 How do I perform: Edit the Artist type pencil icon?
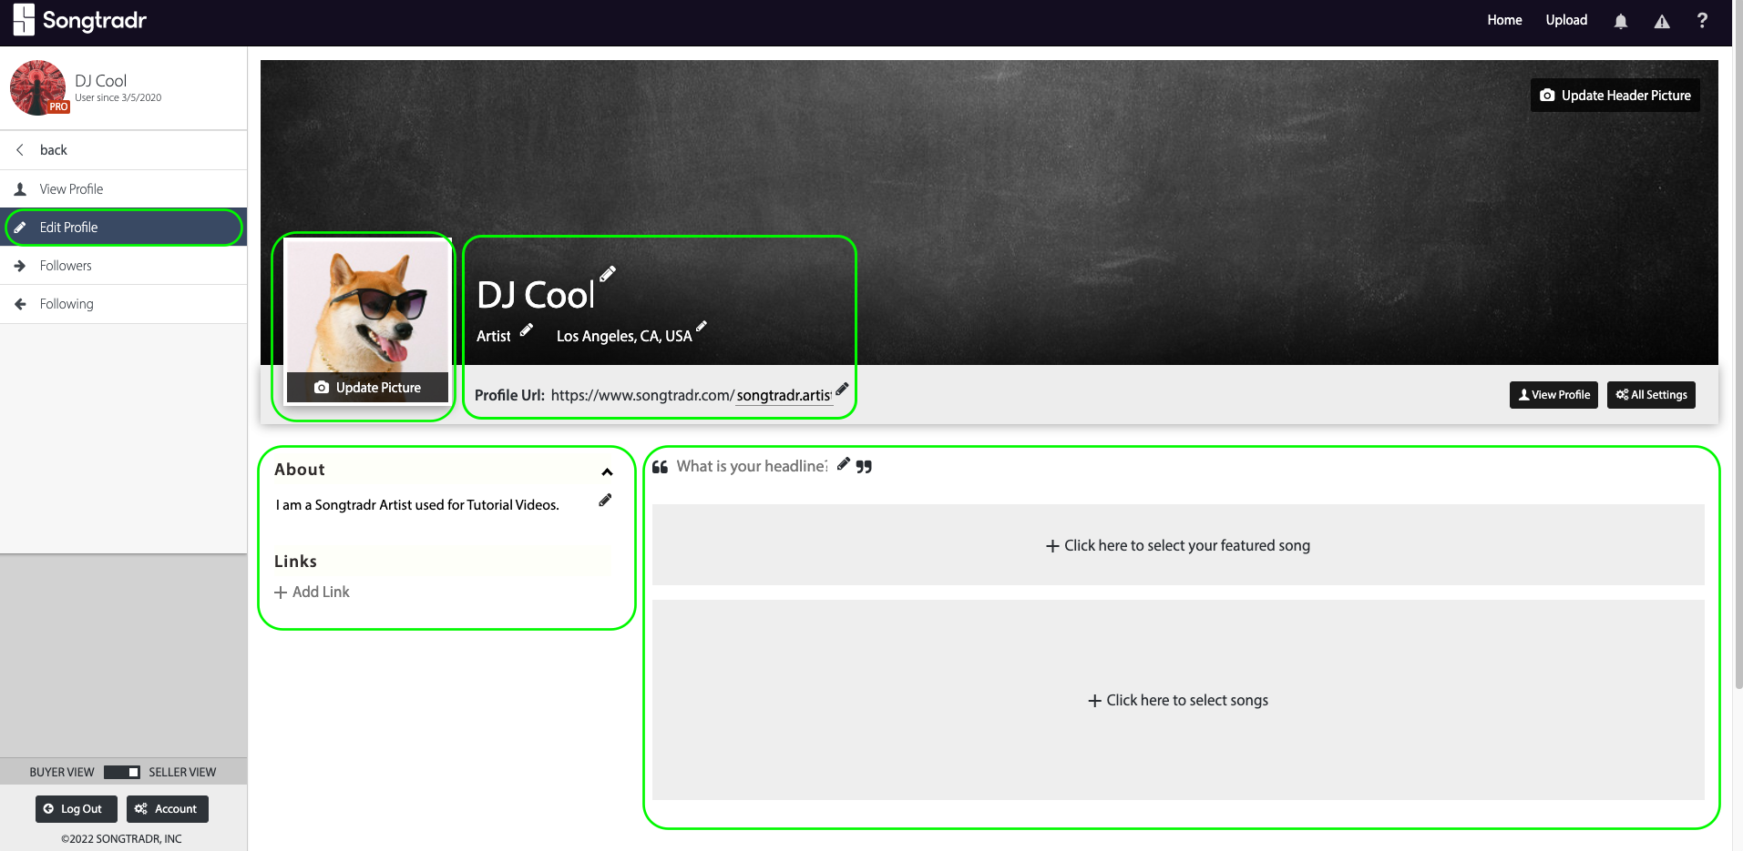click(527, 329)
